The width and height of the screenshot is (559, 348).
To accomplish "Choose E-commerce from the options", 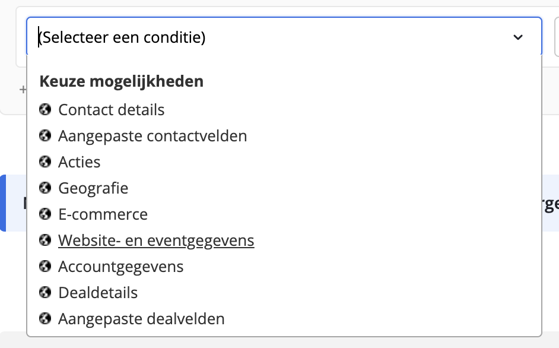I will coord(103,214).
